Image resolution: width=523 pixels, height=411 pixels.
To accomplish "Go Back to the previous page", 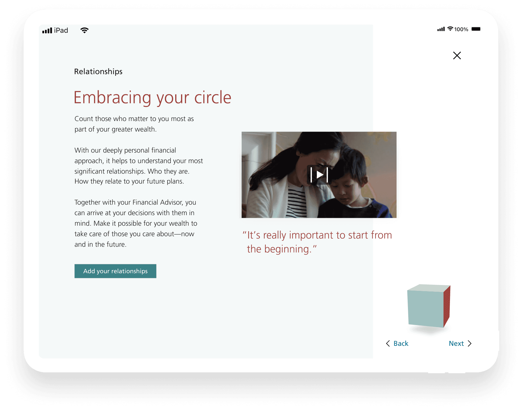I will [x=397, y=343].
